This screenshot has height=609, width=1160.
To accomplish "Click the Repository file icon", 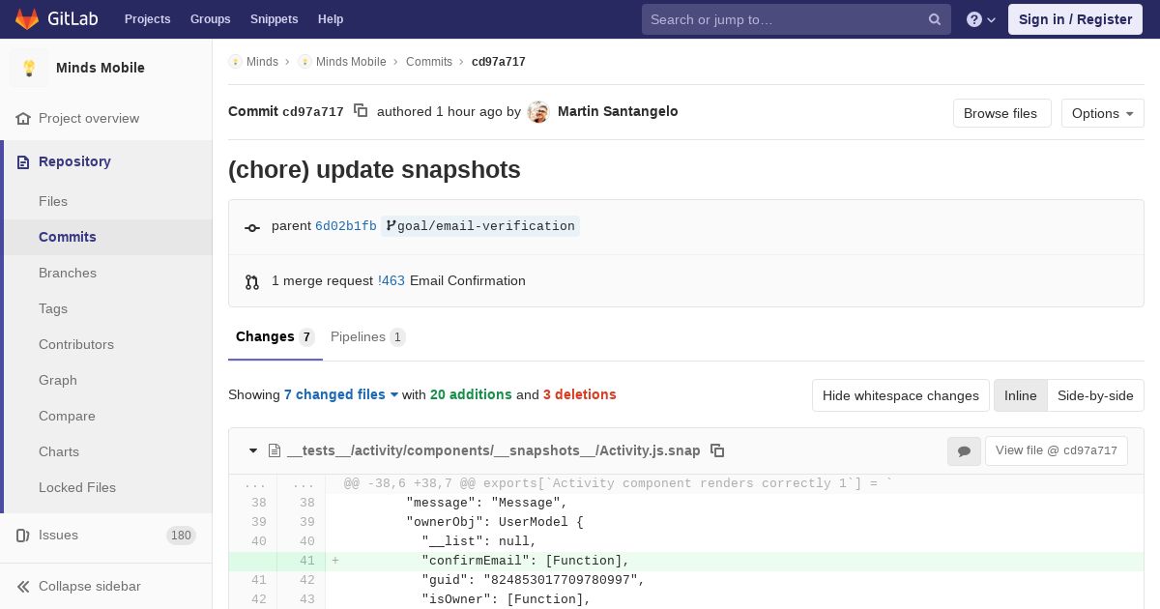I will (23, 161).
